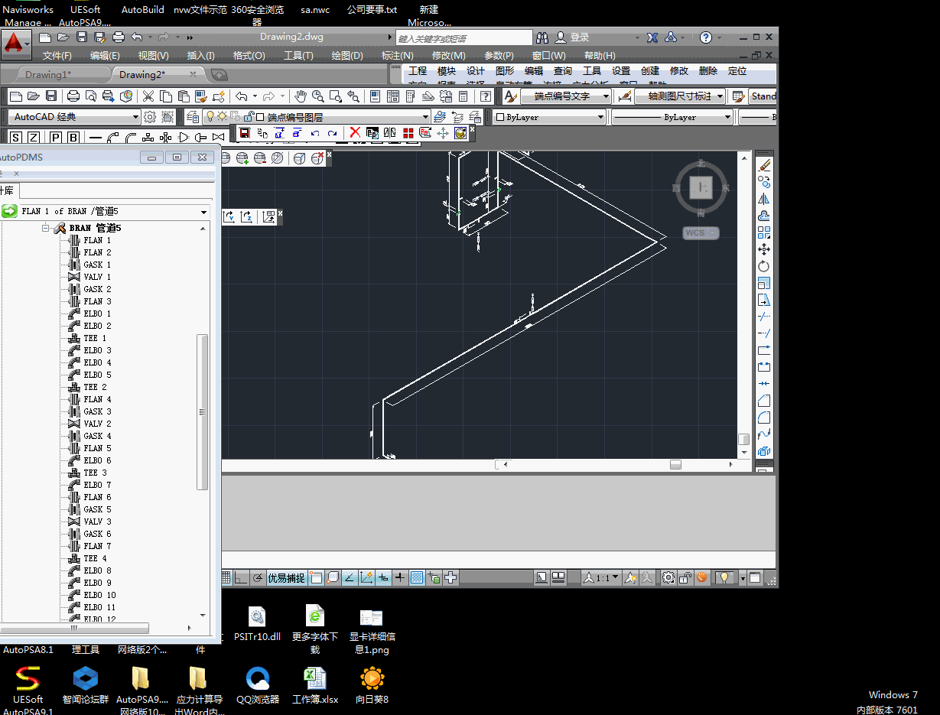Open the 工程 menu in plugin bar
This screenshot has height=715, width=940.
pos(418,71)
